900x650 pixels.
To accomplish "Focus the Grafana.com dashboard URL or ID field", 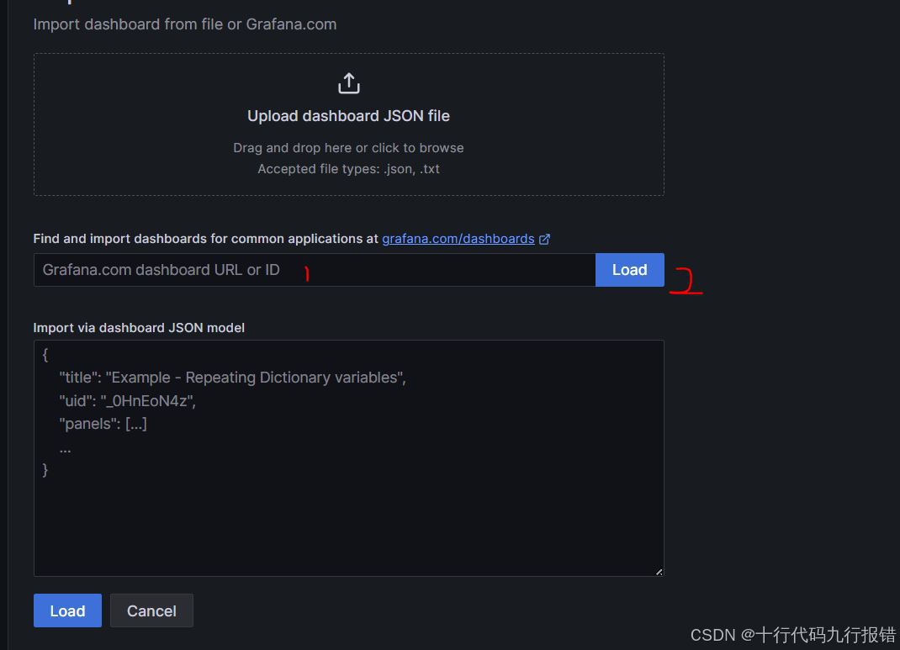I will (x=315, y=270).
